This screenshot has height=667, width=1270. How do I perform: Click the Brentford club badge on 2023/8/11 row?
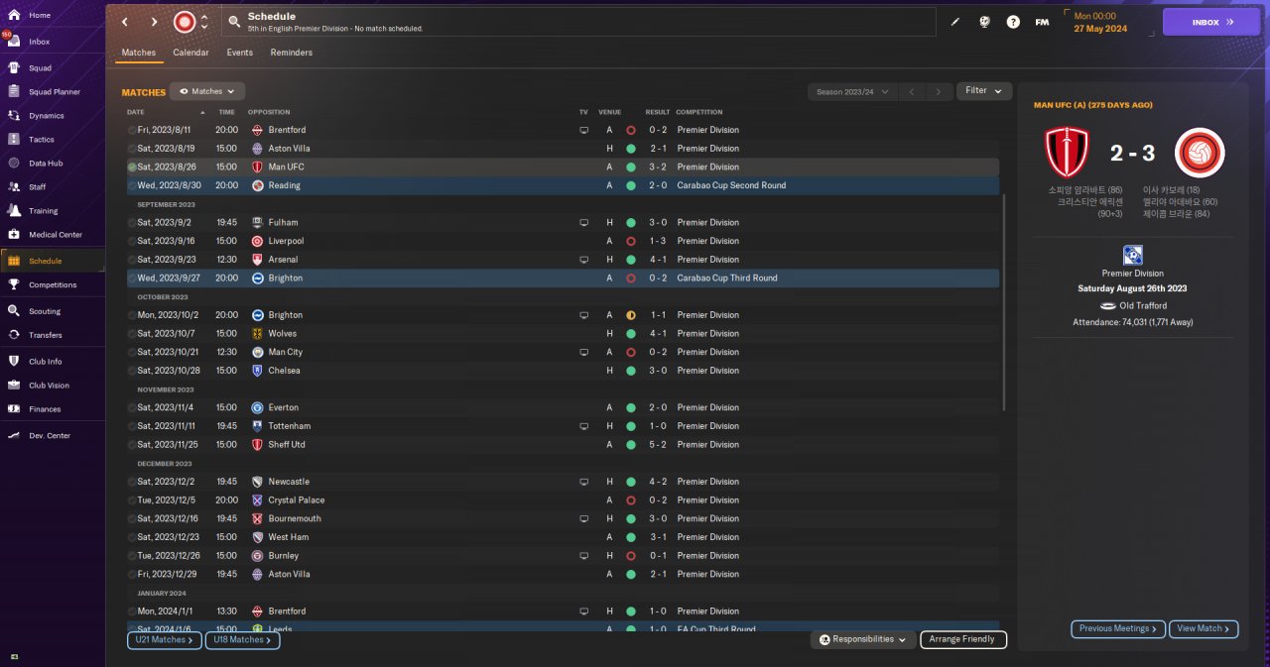click(258, 130)
